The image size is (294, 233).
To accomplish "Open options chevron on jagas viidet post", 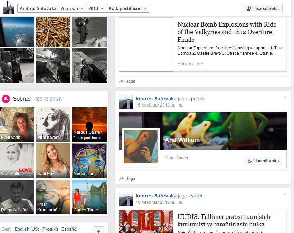I will [285, 194].
